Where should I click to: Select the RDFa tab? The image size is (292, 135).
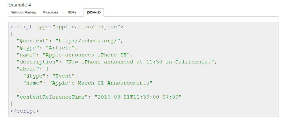[72, 12]
